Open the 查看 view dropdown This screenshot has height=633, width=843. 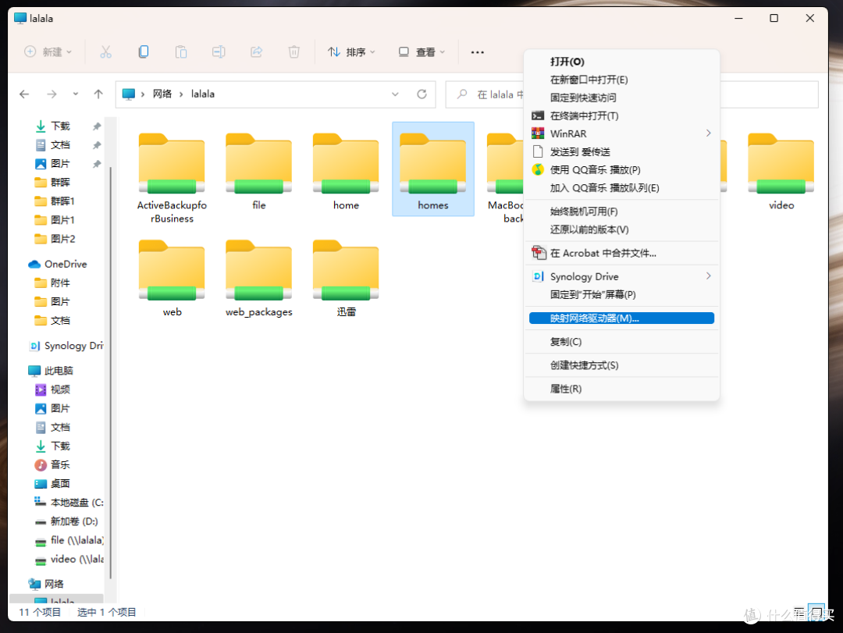pos(421,52)
